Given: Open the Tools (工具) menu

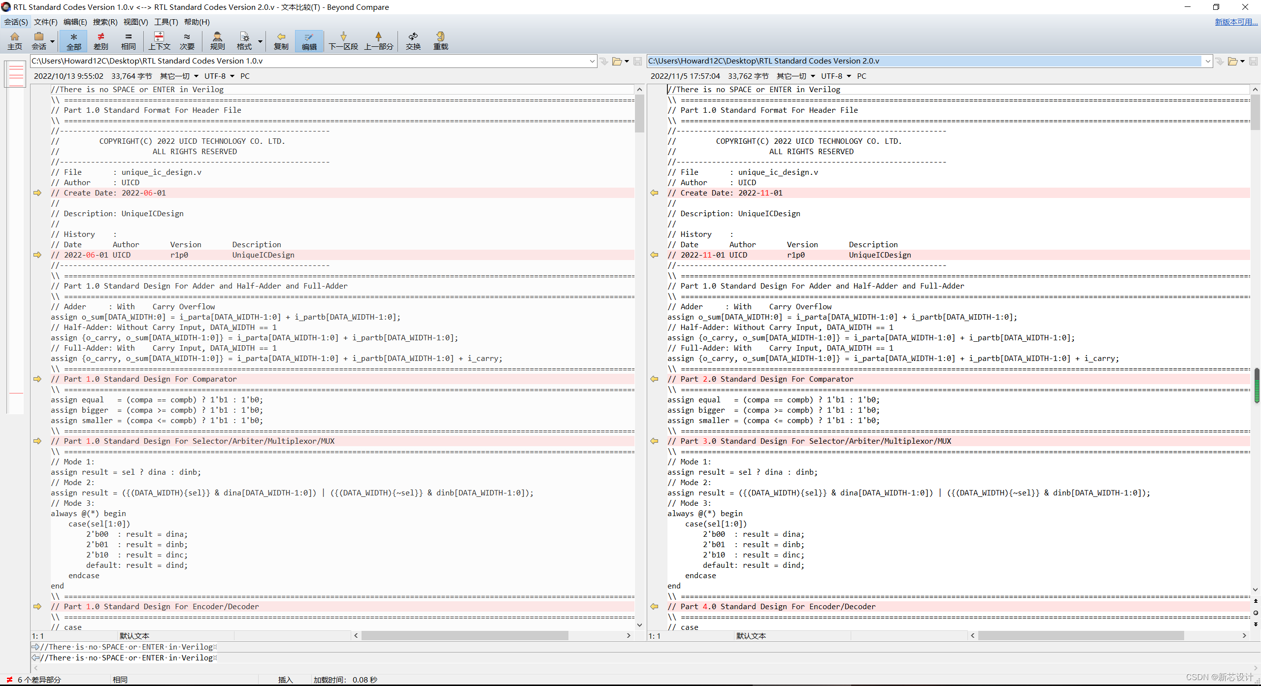Looking at the screenshot, I should click(x=166, y=22).
